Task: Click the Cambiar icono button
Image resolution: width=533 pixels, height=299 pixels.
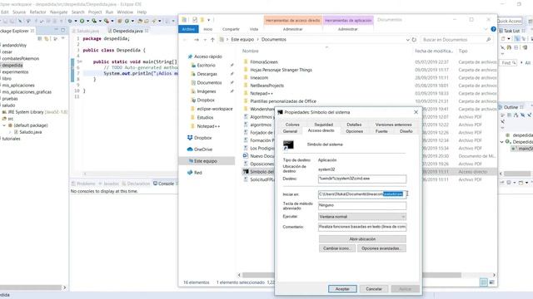Action: click(336, 248)
